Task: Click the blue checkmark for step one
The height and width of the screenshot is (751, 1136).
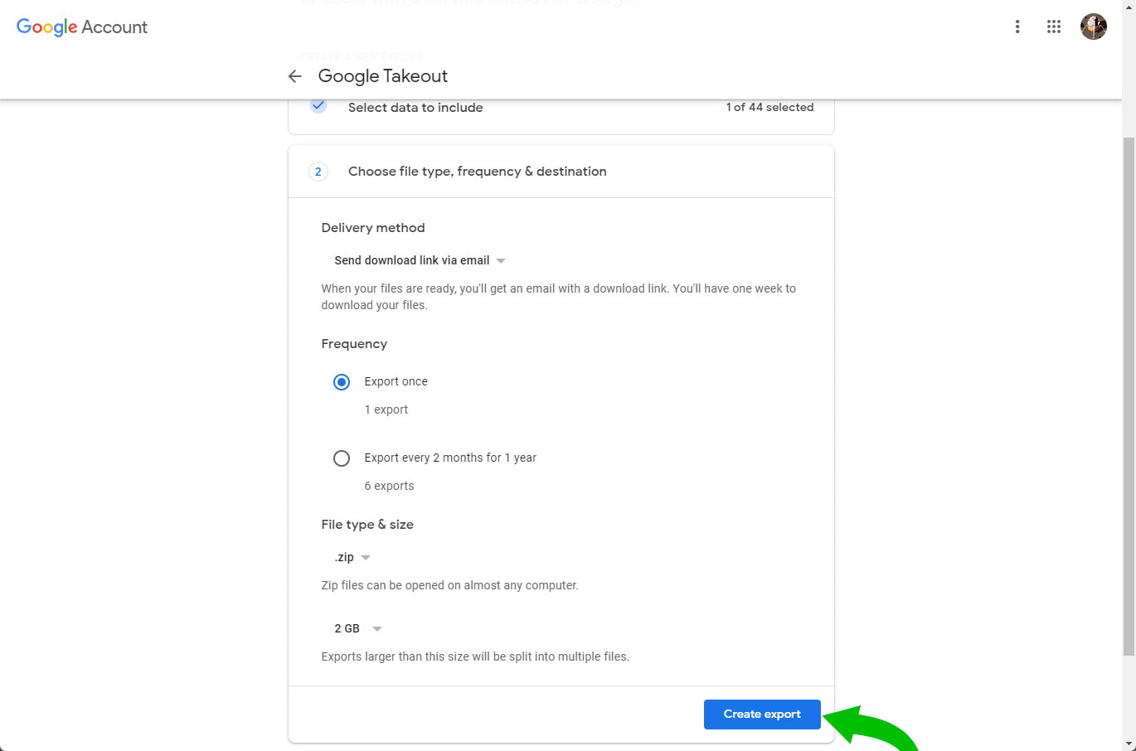Action: tap(318, 106)
